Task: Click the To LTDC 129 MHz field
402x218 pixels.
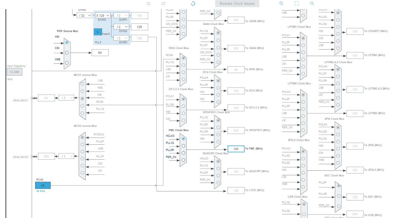Action: pyautogui.click(x=236, y=191)
